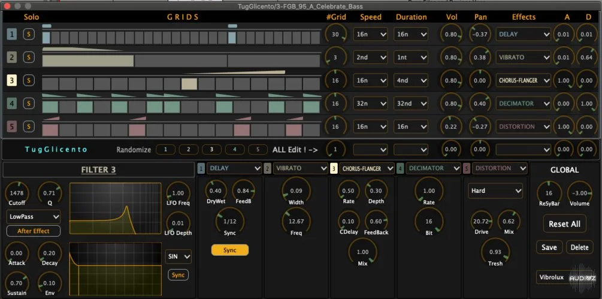Click the Delay DryWet knob
The image size is (602, 299).
216,191
